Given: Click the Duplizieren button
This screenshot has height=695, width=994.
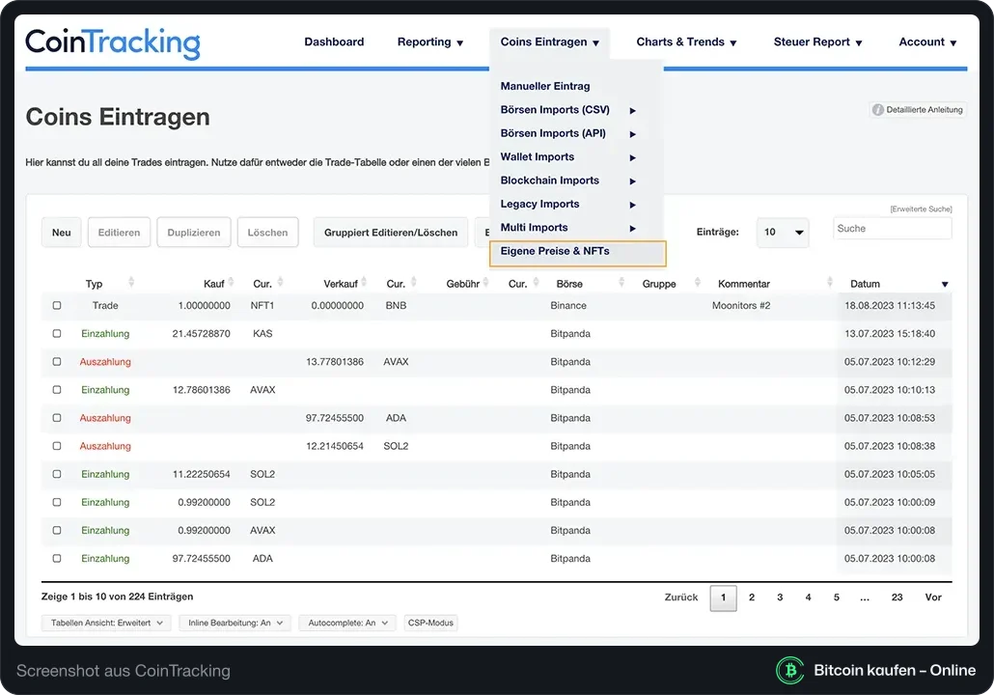Looking at the screenshot, I should 194,232.
